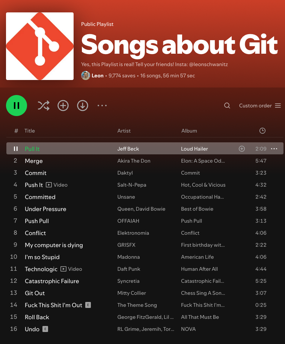This screenshot has width=285, height=344.
Task: Open artist Akira The Don
Action: 134,161
